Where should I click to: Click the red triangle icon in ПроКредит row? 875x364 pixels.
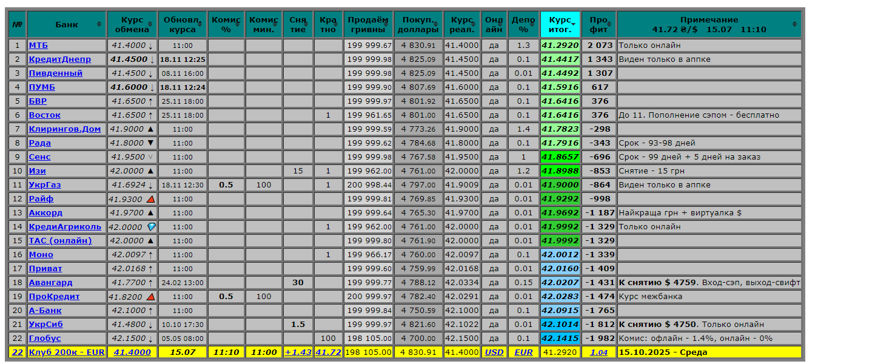coord(150,297)
